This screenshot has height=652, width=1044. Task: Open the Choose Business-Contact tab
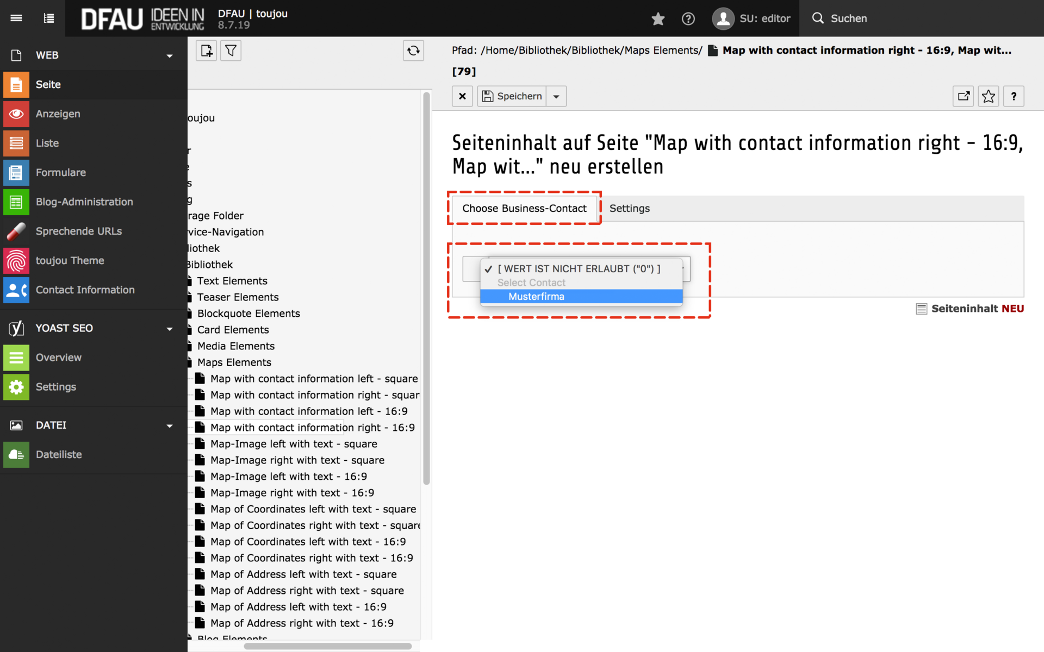pos(524,209)
